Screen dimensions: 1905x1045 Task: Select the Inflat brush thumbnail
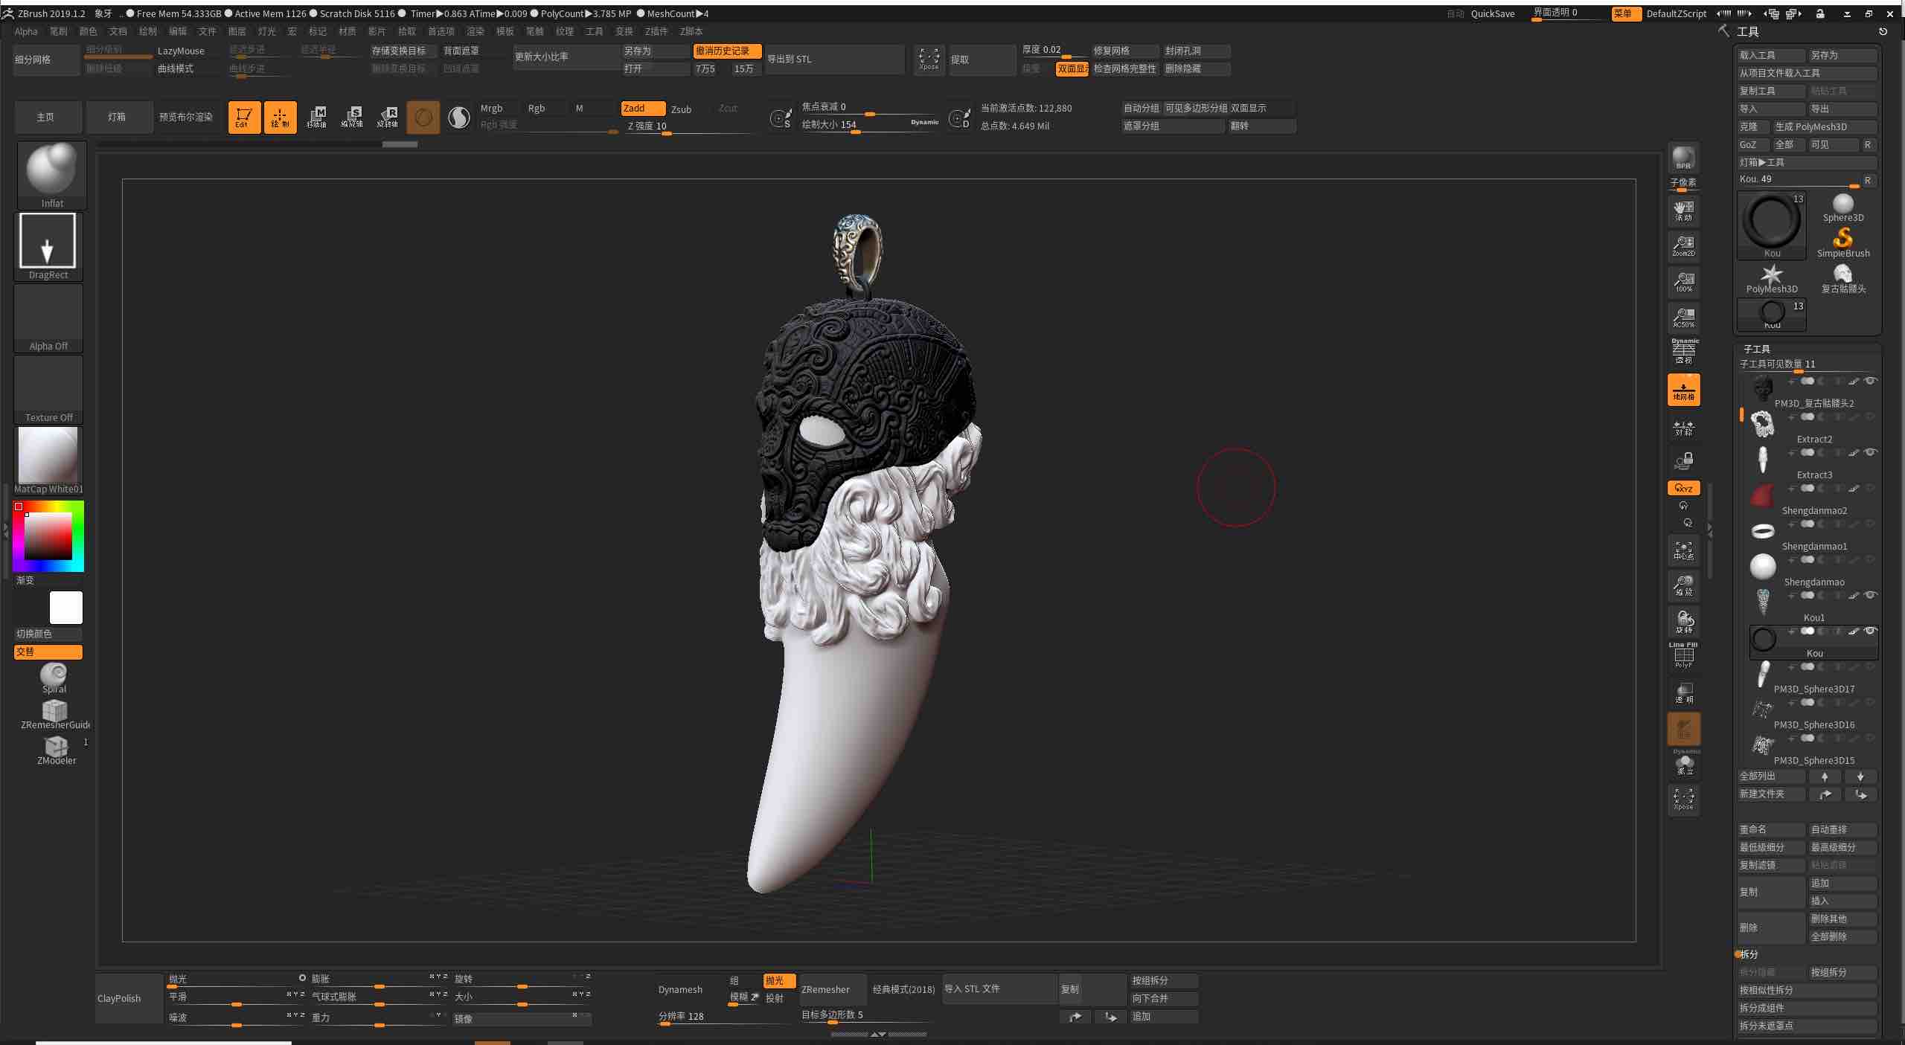(51, 170)
